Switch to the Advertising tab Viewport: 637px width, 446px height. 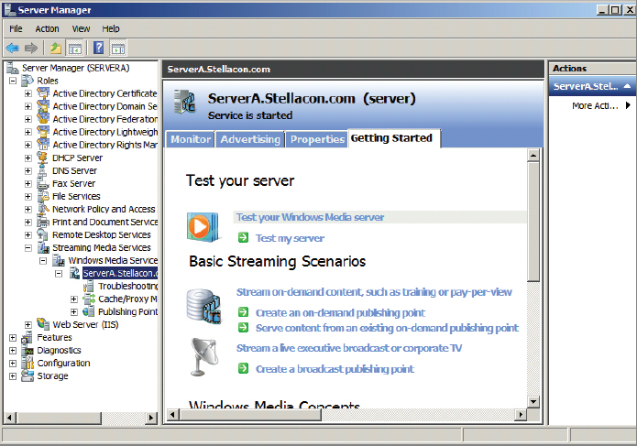[x=250, y=139]
